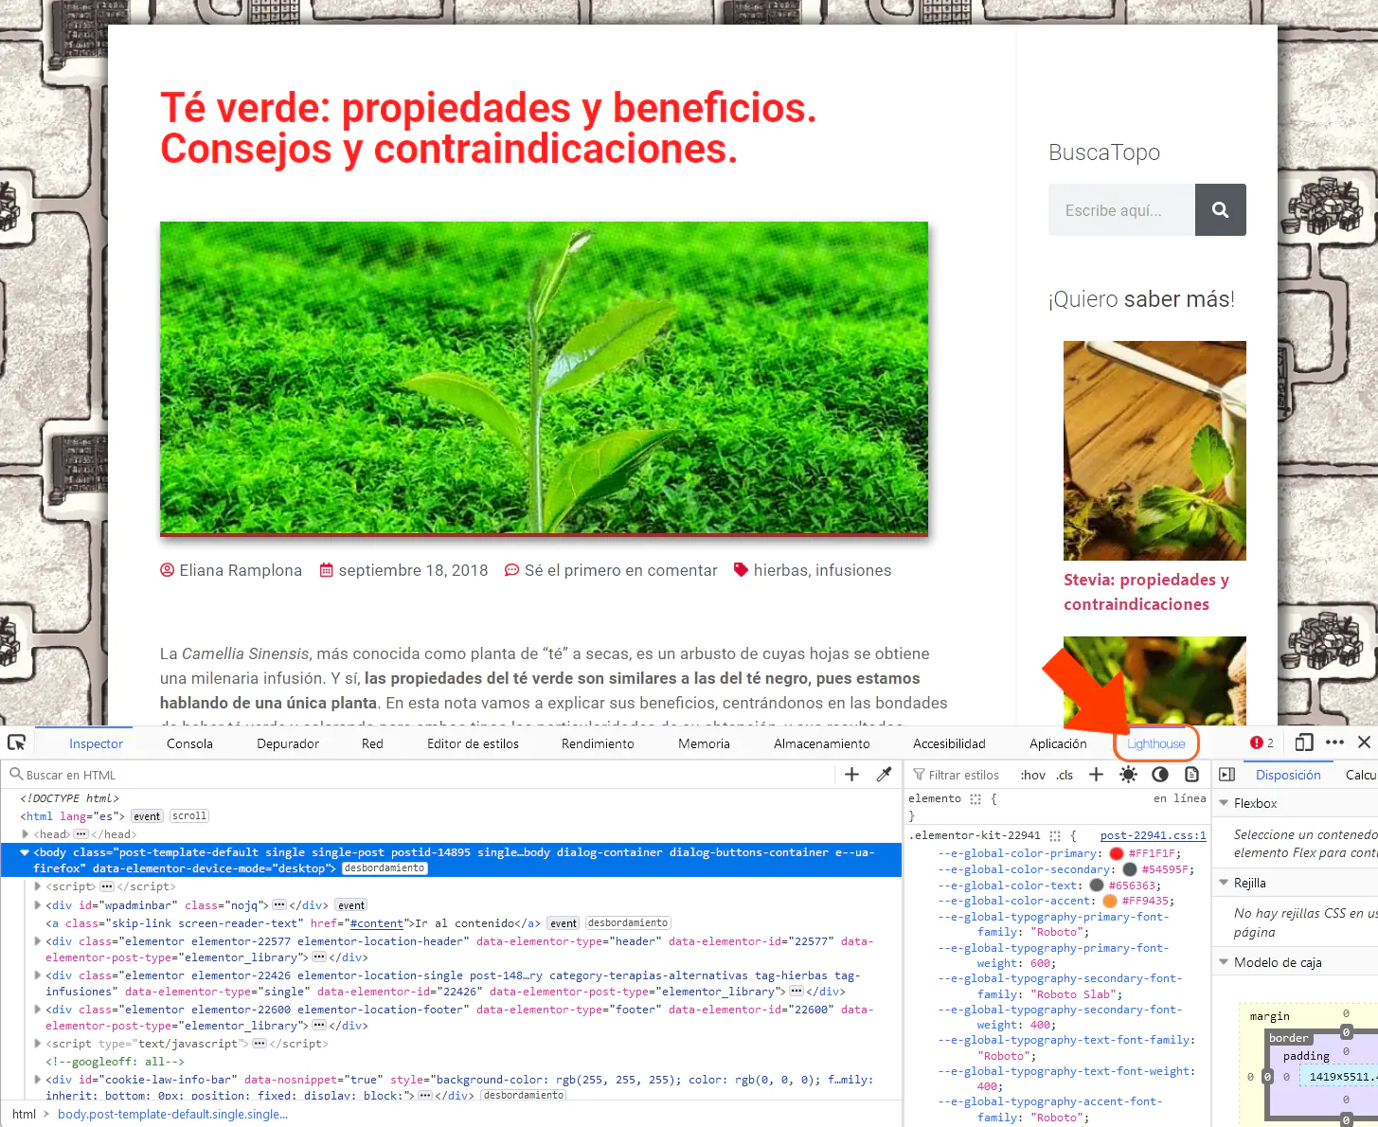1378x1127 pixels.
Task: Add a new CSS rule
Action: pyautogui.click(x=1096, y=774)
